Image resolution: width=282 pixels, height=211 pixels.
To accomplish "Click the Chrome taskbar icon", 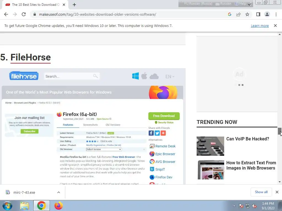I will [41, 206].
